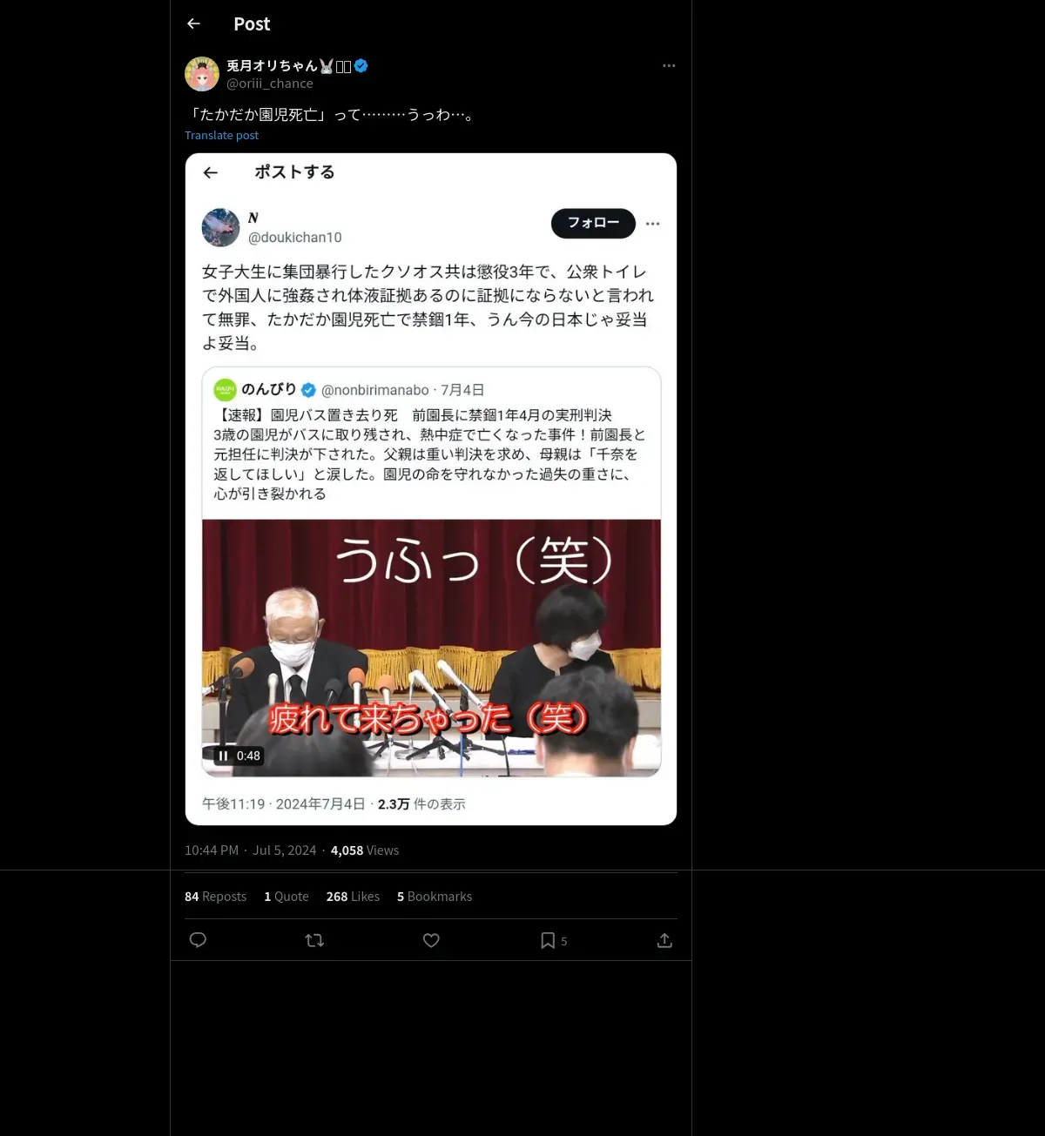Open the 10:44 PM Jul 5, 2024 timestamp
This screenshot has width=1045, height=1136.
(250, 850)
